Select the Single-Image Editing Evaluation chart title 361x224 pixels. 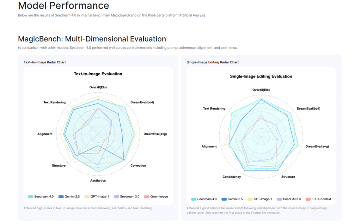pyautogui.click(x=261, y=76)
